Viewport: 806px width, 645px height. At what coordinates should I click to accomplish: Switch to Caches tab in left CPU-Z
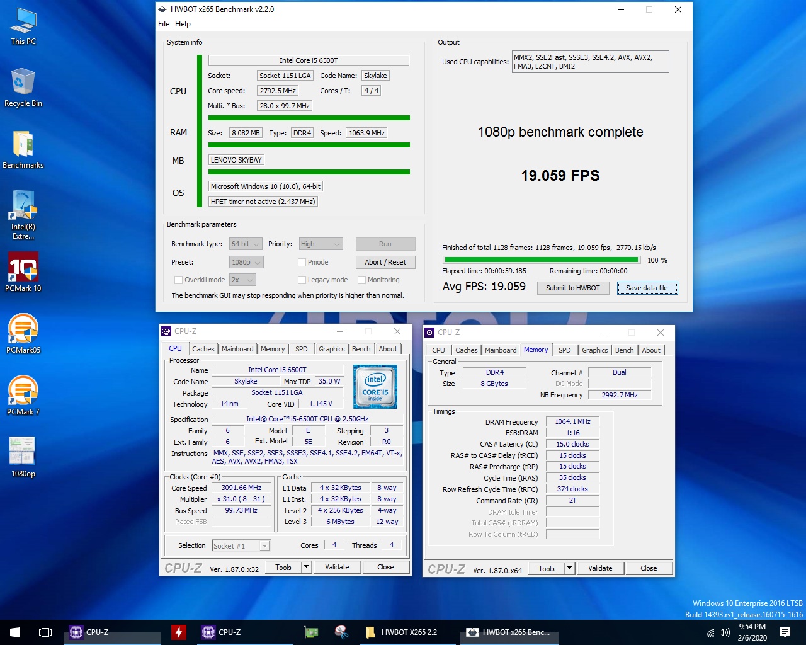[x=203, y=349]
